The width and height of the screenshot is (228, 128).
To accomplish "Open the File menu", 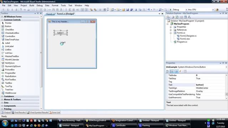I will tap(4, 6).
